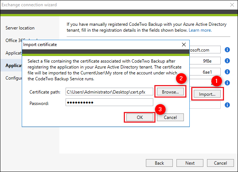Click the empty field below Import button
238x172 pixels.
pyautogui.click(x=205, y=105)
